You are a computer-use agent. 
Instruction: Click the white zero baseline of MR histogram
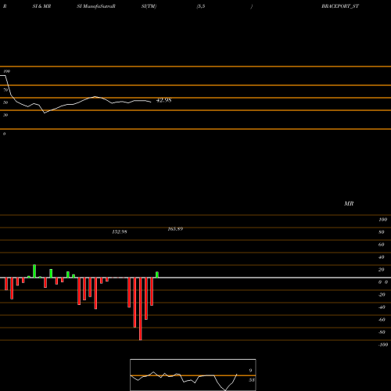(x=195, y=278)
